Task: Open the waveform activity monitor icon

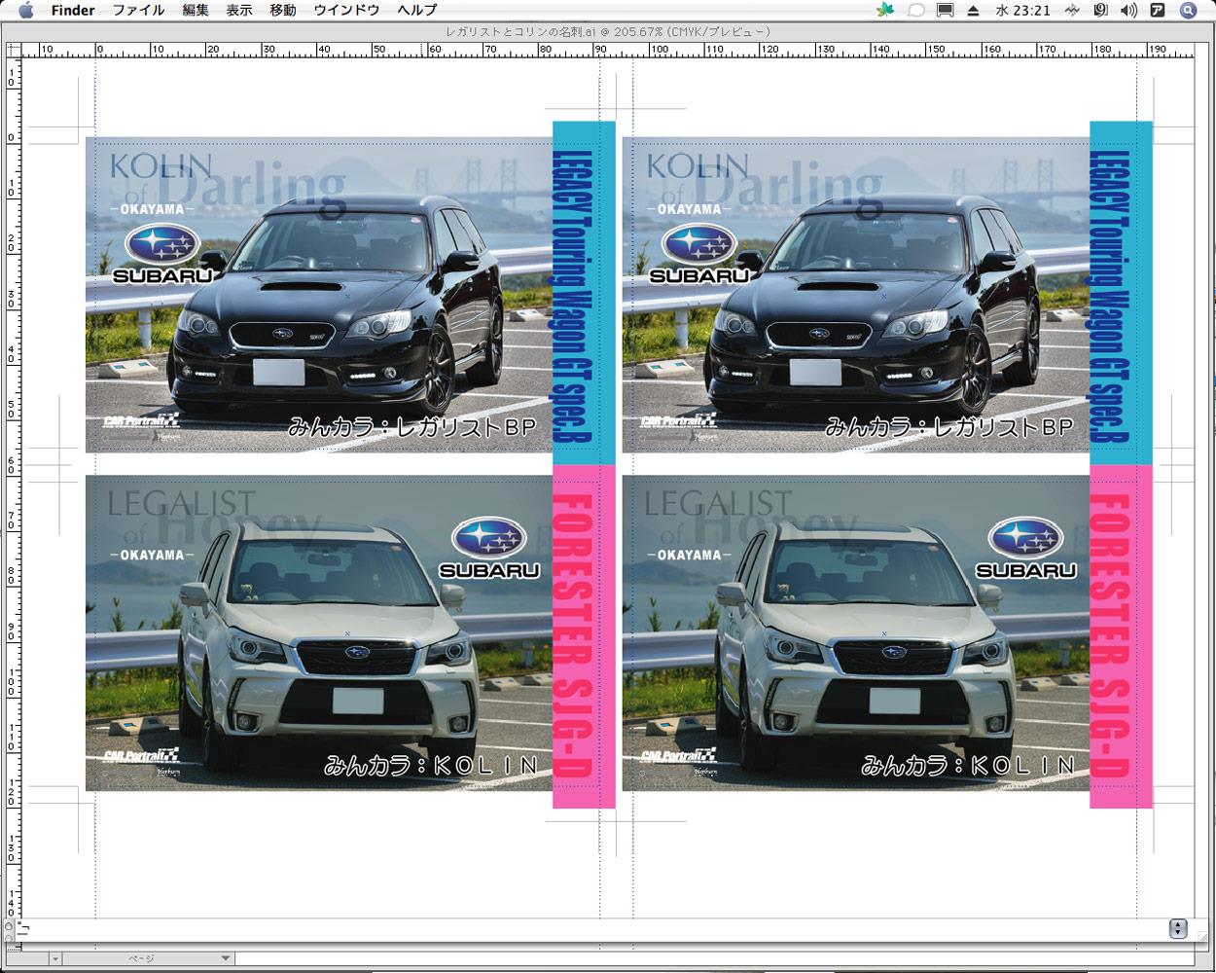Action: pyautogui.click(x=1072, y=10)
